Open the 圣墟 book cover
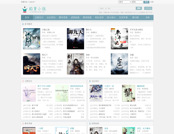Viewport: 174px width, 134px height. click(119, 64)
